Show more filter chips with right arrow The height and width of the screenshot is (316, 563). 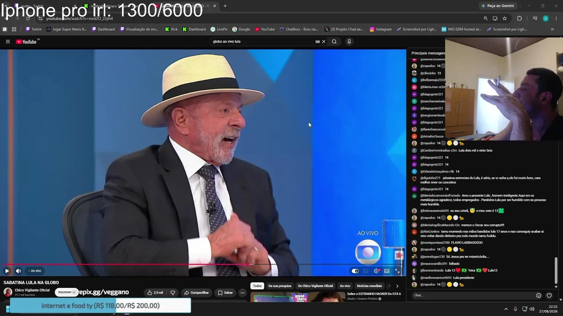click(397, 286)
